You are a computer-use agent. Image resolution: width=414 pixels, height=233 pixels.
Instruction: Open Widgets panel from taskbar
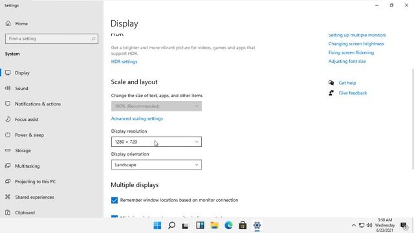point(200,225)
